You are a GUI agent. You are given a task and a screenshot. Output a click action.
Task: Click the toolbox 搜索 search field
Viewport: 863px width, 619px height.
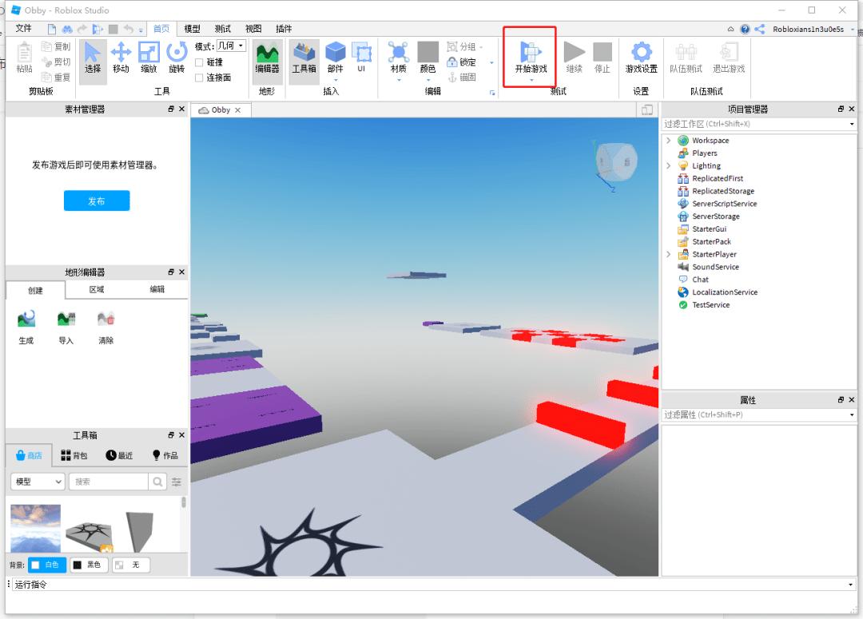click(108, 482)
